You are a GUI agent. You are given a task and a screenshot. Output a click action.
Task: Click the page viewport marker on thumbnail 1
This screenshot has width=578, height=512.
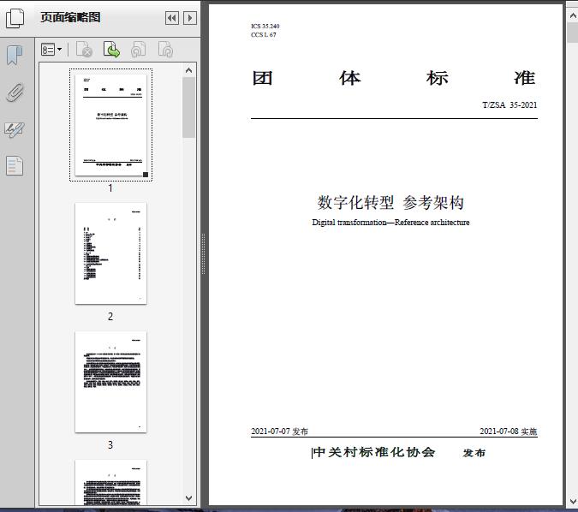146,175
